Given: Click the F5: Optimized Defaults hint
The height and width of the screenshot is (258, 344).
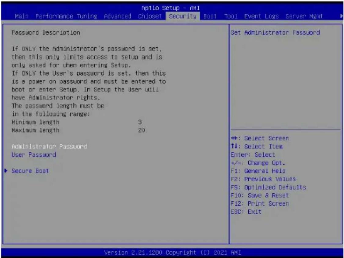Looking at the screenshot, I should pos(268,187).
